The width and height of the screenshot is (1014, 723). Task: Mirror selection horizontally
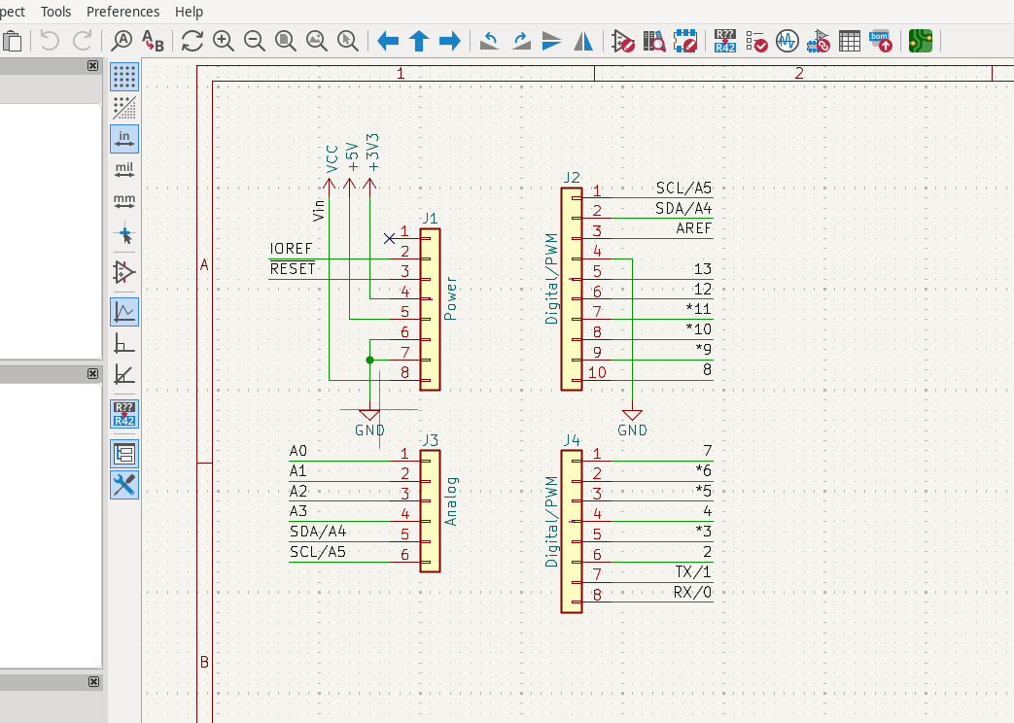(x=583, y=41)
